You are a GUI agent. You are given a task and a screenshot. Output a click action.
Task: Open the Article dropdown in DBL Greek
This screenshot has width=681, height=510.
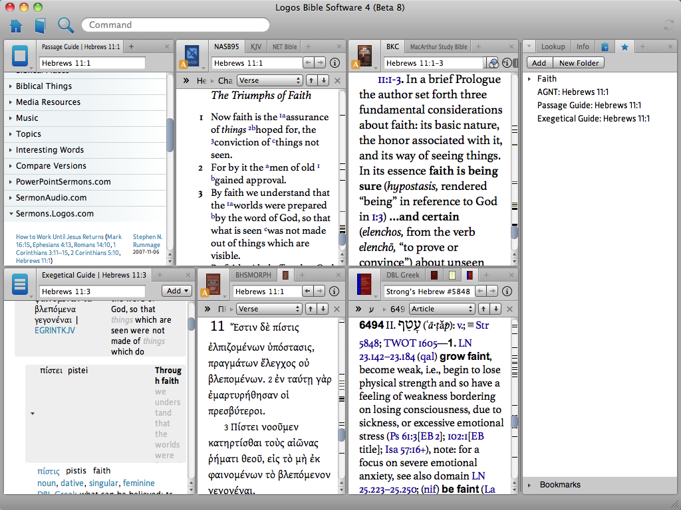coord(442,309)
